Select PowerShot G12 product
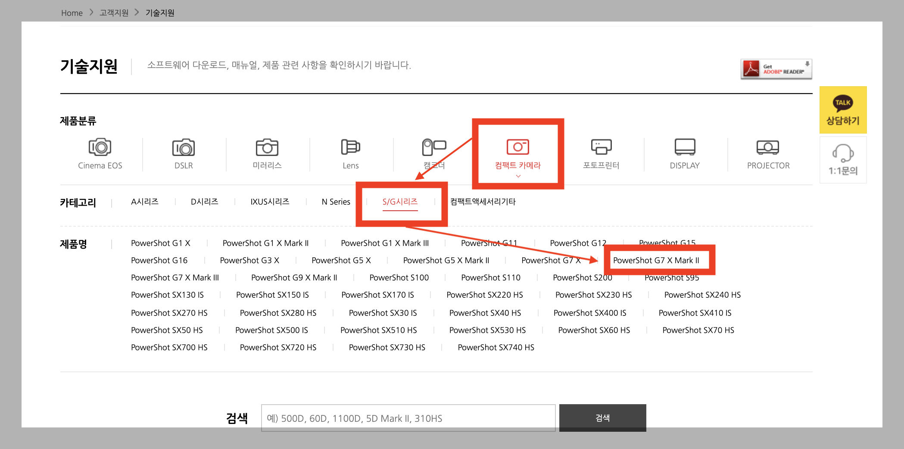Viewport: 904px width, 449px height. 578,243
